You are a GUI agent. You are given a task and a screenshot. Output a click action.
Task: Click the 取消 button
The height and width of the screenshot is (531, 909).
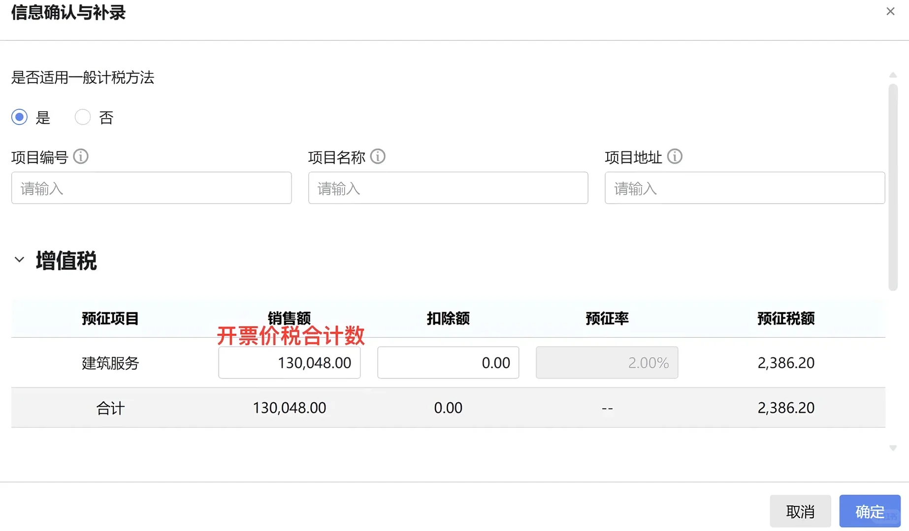pyautogui.click(x=800, y=511)
